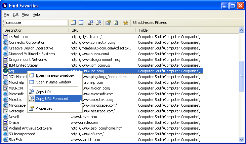
Task: Open the View menu
Action: click(26, 14)
